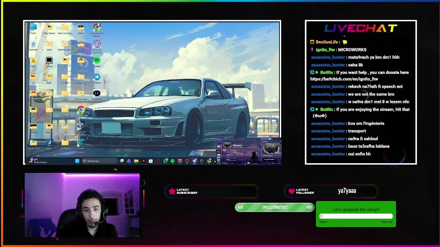
Task: Open Task View in the taskbar
Action: (x=122, y=161)
